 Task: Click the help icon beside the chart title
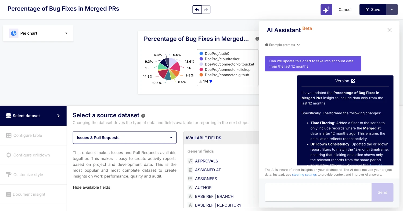tap(257, 39)
